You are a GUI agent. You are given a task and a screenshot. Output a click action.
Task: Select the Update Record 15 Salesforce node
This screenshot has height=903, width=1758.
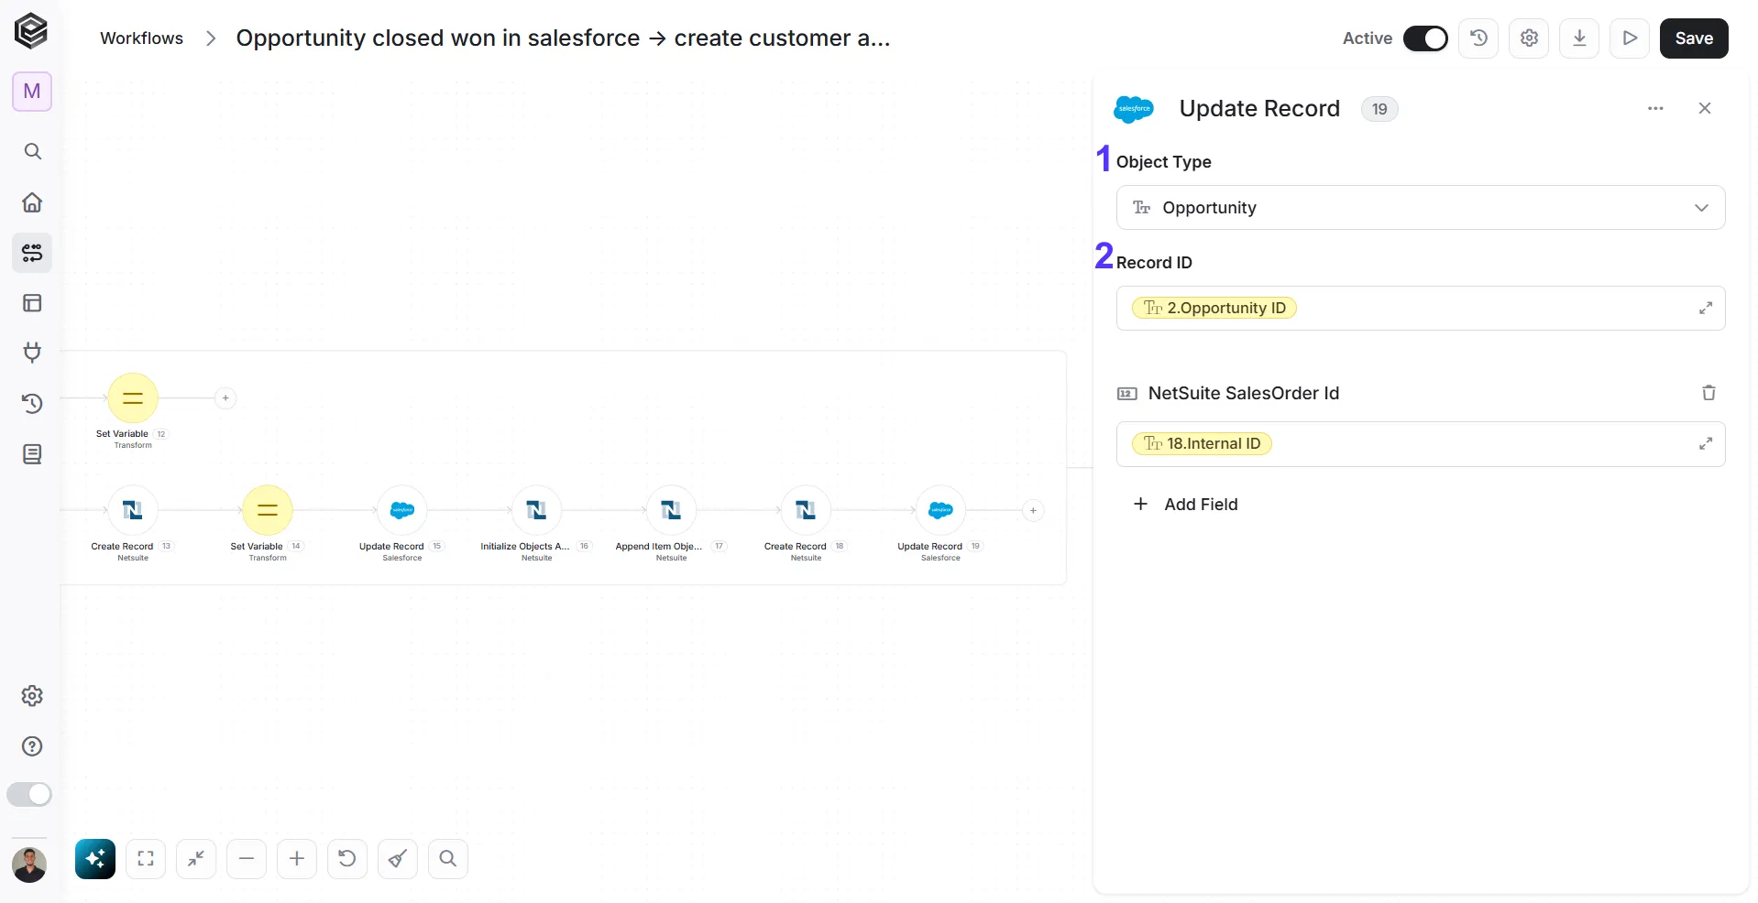(402, 510)
